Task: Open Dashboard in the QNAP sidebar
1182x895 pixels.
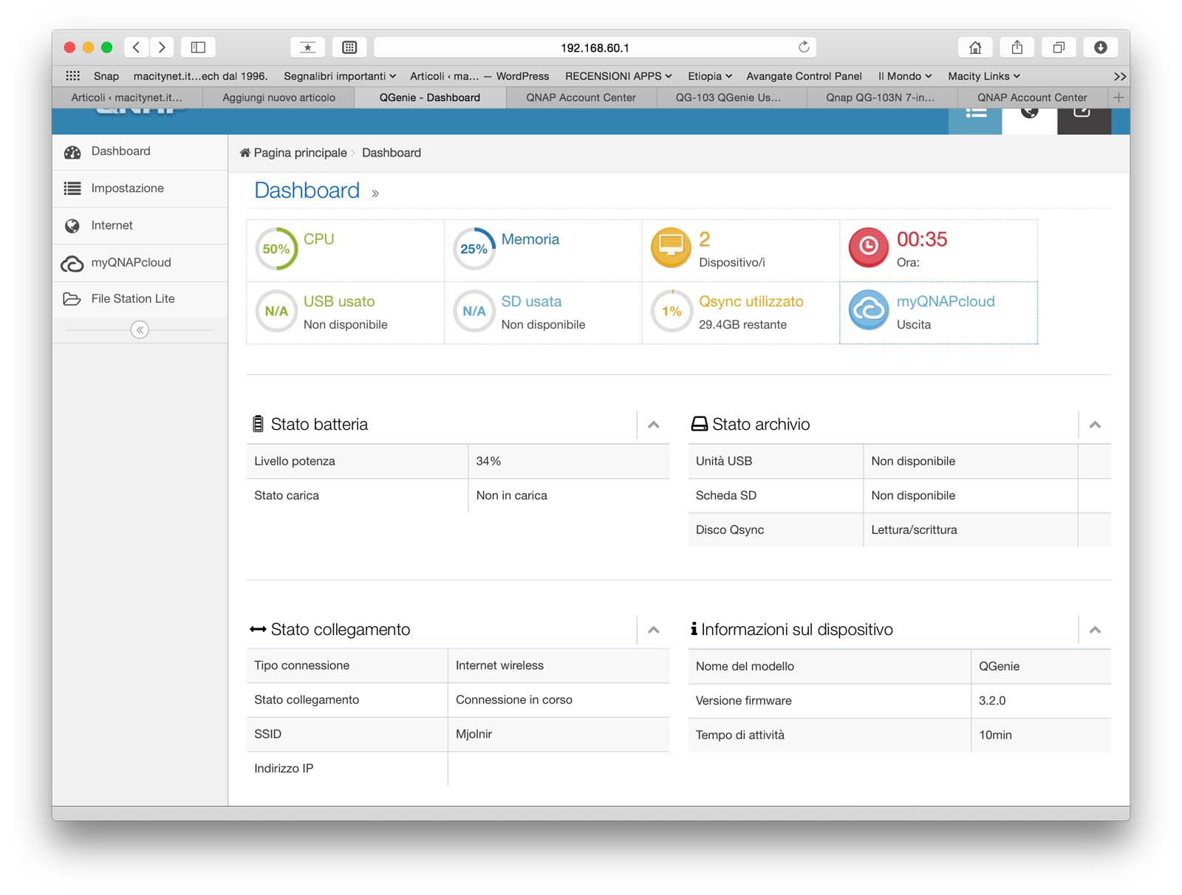Action: click(x=140, y=151)
